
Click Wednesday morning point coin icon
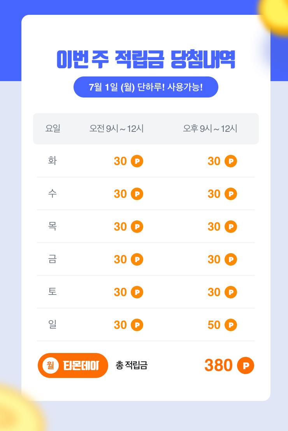[x=137, y=194]
